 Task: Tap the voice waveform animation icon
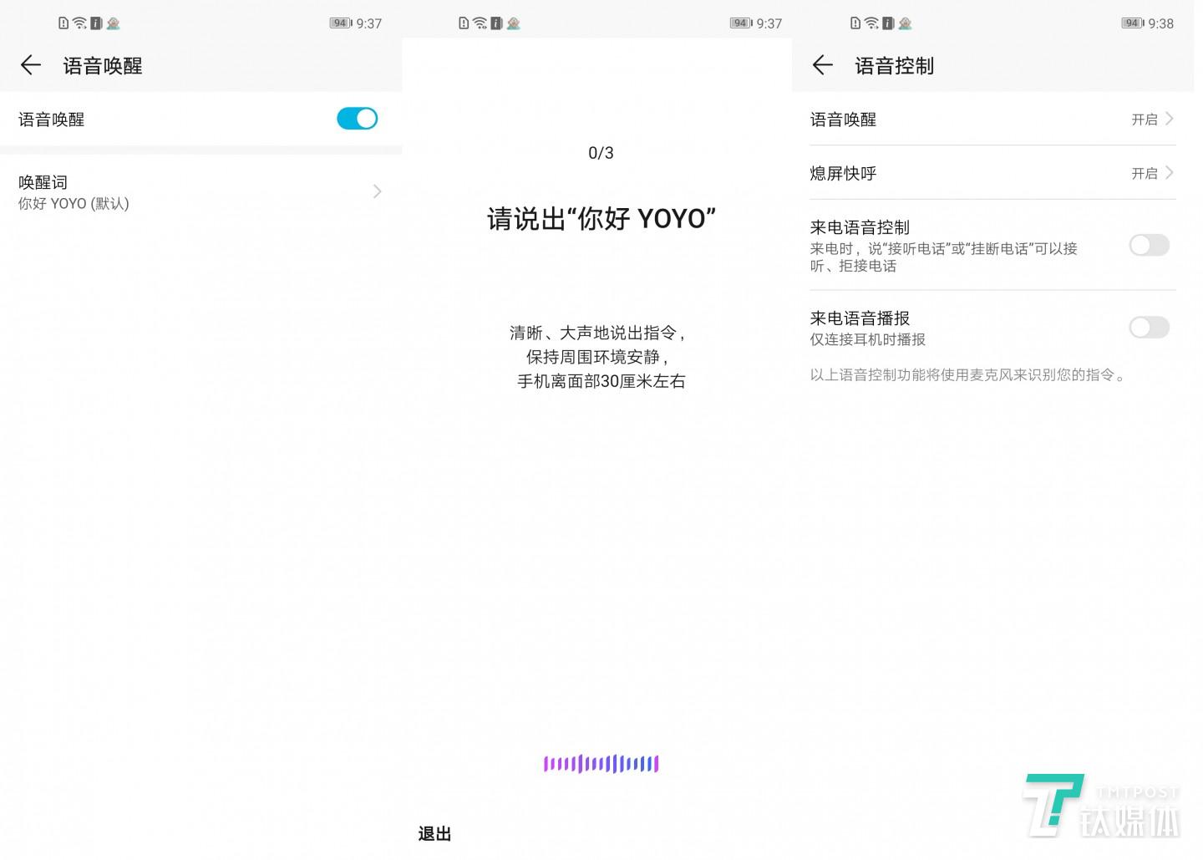pos(601,763)
